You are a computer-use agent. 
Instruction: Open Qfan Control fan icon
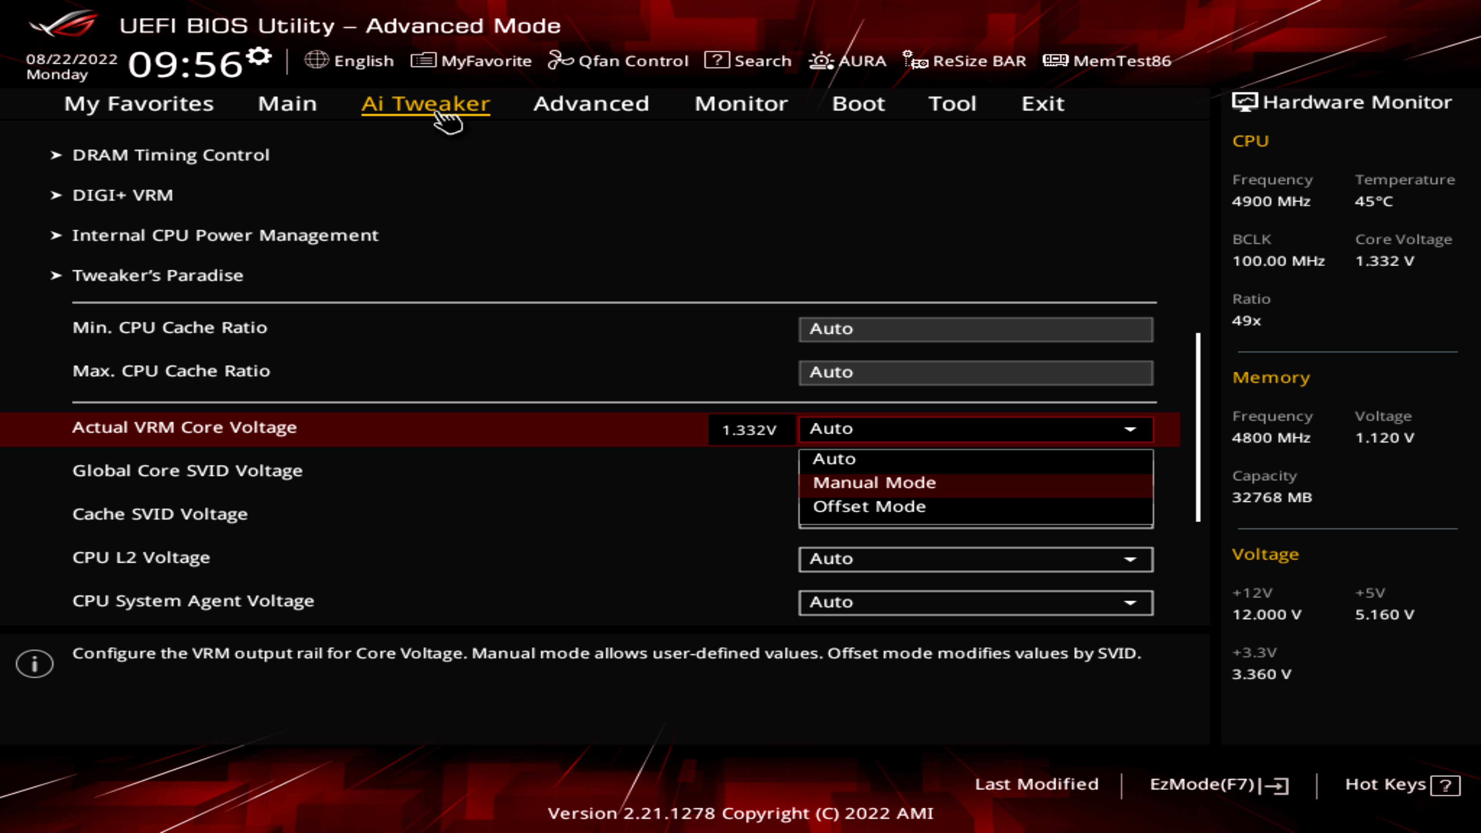560,60
